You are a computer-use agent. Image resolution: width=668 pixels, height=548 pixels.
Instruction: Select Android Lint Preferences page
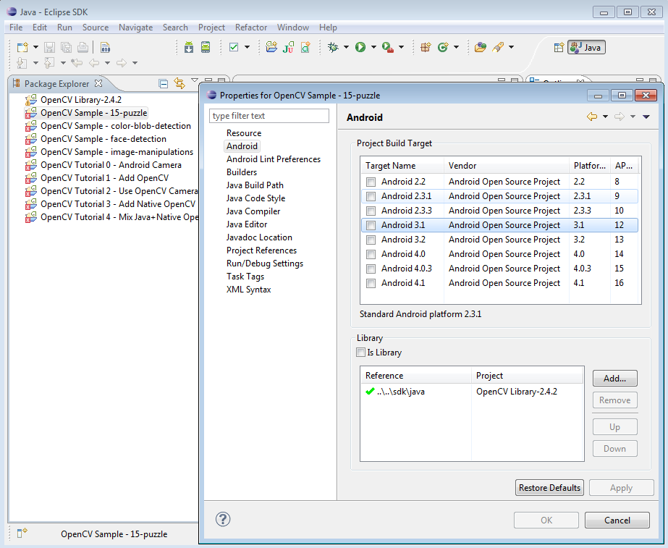274,159
